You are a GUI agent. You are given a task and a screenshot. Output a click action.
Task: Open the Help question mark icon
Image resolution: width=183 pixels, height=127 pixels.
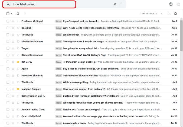click(171, 4)
